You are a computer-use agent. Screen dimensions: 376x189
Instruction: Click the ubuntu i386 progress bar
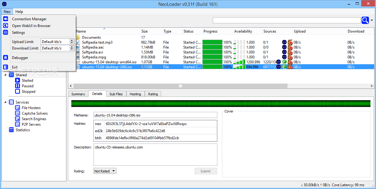pyautogui.click(x=212, y=67)
